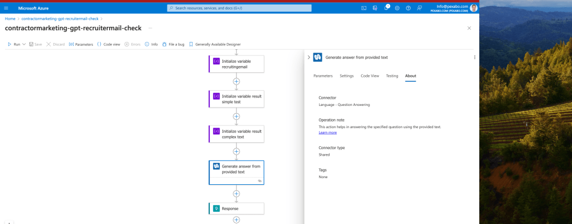
Task: Click the account email Info@pexabo.com
Action: pos(452,6)
